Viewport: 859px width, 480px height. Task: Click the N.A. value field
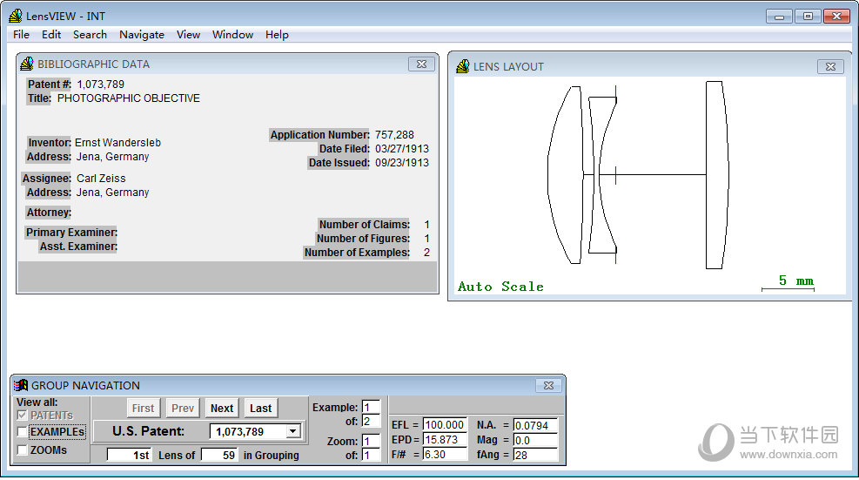pyautogui.click(x=535, y=425)
